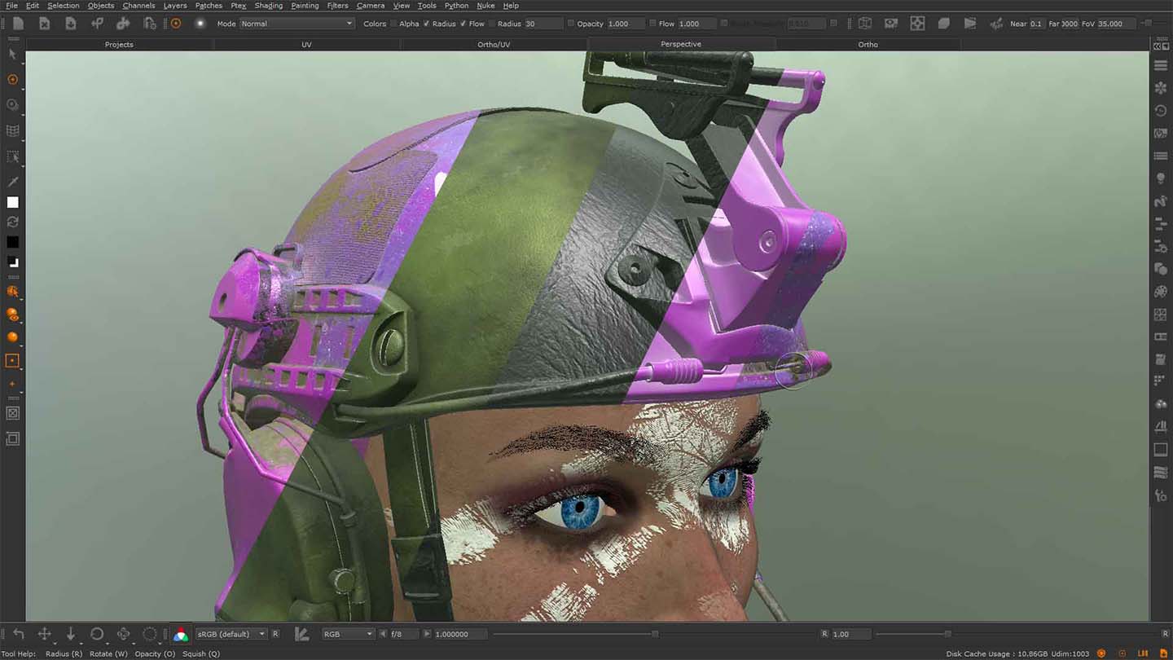The width and height of the screenshot is (1173, 660).
Task: Open a new project with the New icon
Action: [x=17, y=23]
